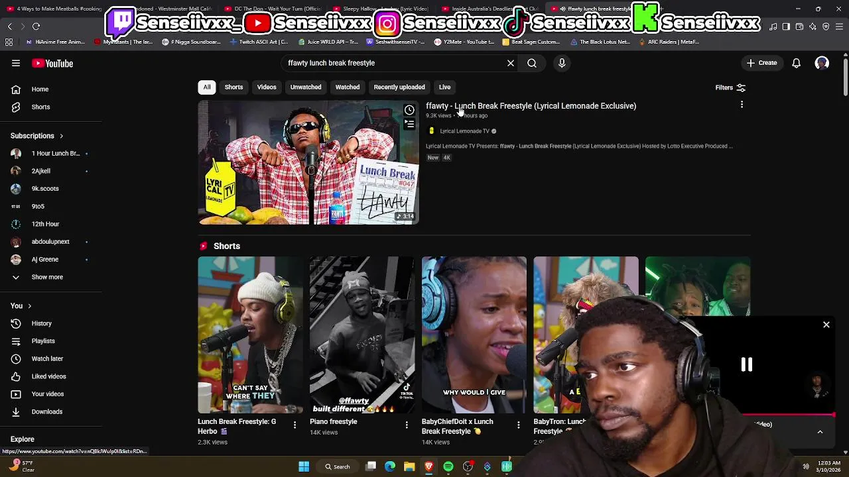
Task: Open the Beat Sage bookmark
Action: click(531, 42)
